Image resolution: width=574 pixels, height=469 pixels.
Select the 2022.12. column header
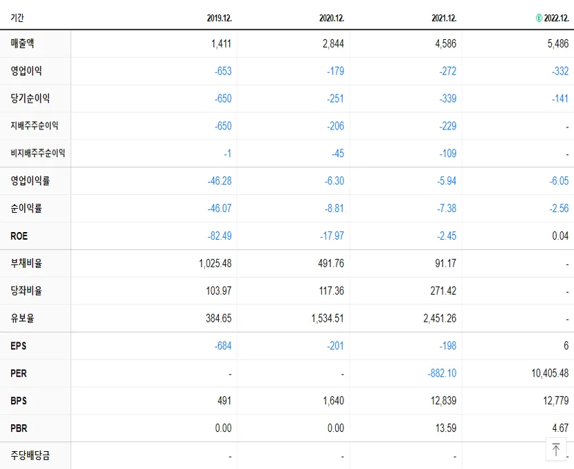(x=556, y=18)
